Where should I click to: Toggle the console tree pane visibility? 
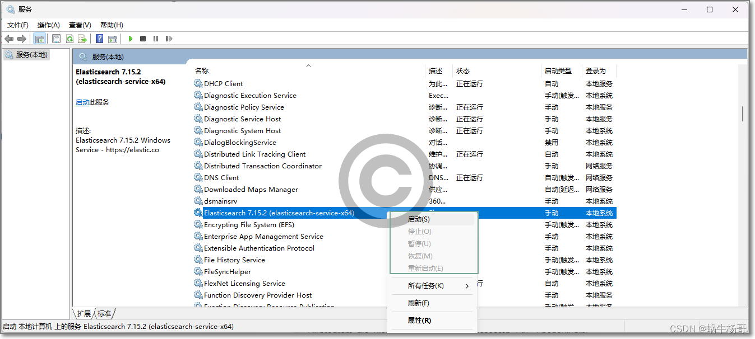pos(39,38)
